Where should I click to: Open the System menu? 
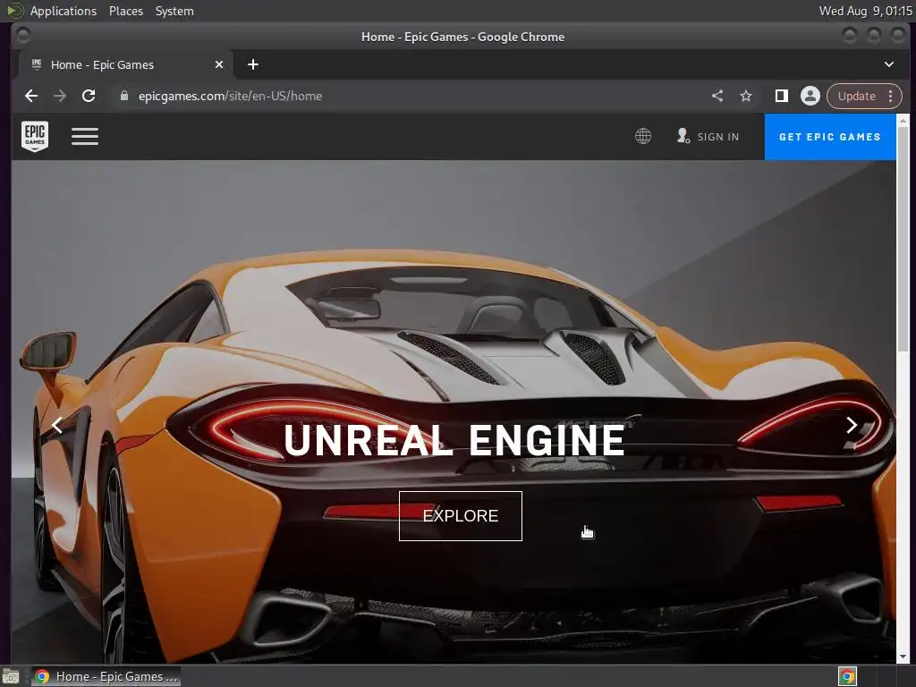click(x=174, y=11)
